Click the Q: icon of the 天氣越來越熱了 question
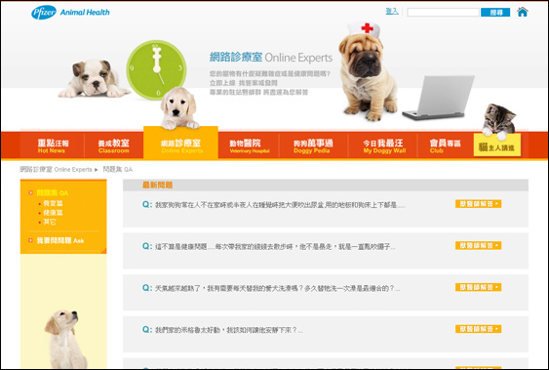The height and width of the screenshot is (370, 549). 147,288
